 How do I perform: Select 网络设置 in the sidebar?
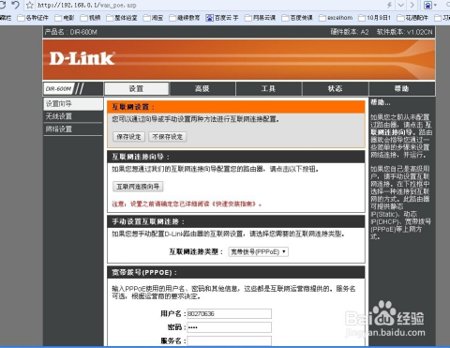click(73, 129)
